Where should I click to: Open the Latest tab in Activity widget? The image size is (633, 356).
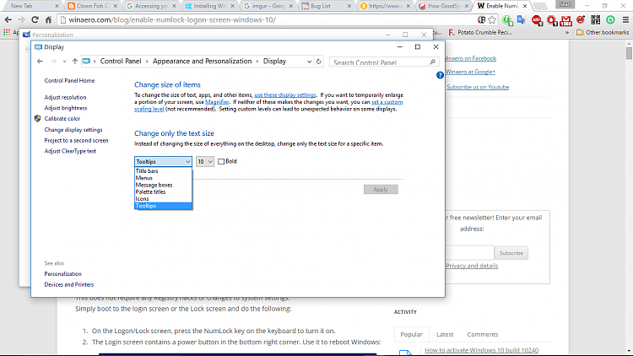tap(445, 335)
